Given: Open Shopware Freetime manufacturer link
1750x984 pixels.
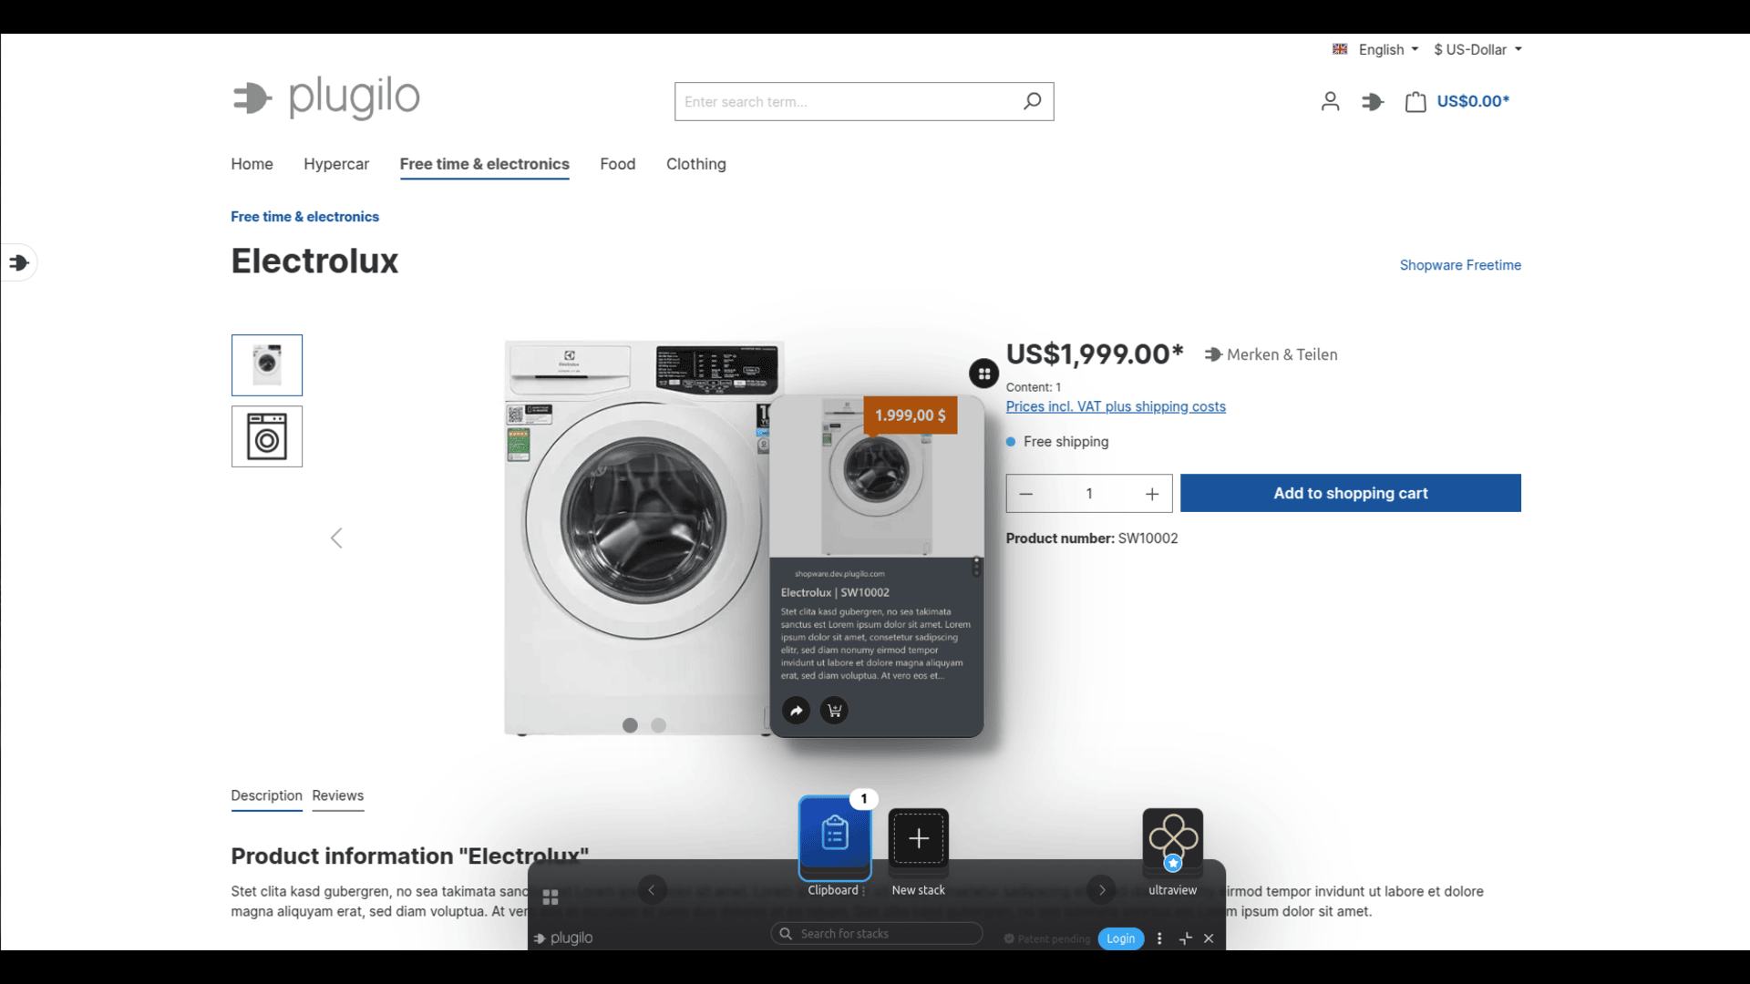Looking at the screenshot, I should pos(1460,265).
